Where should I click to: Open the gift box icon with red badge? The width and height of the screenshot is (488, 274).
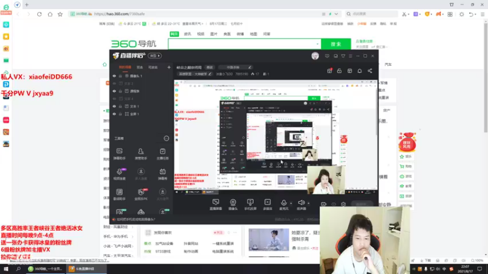coord(329,71)
